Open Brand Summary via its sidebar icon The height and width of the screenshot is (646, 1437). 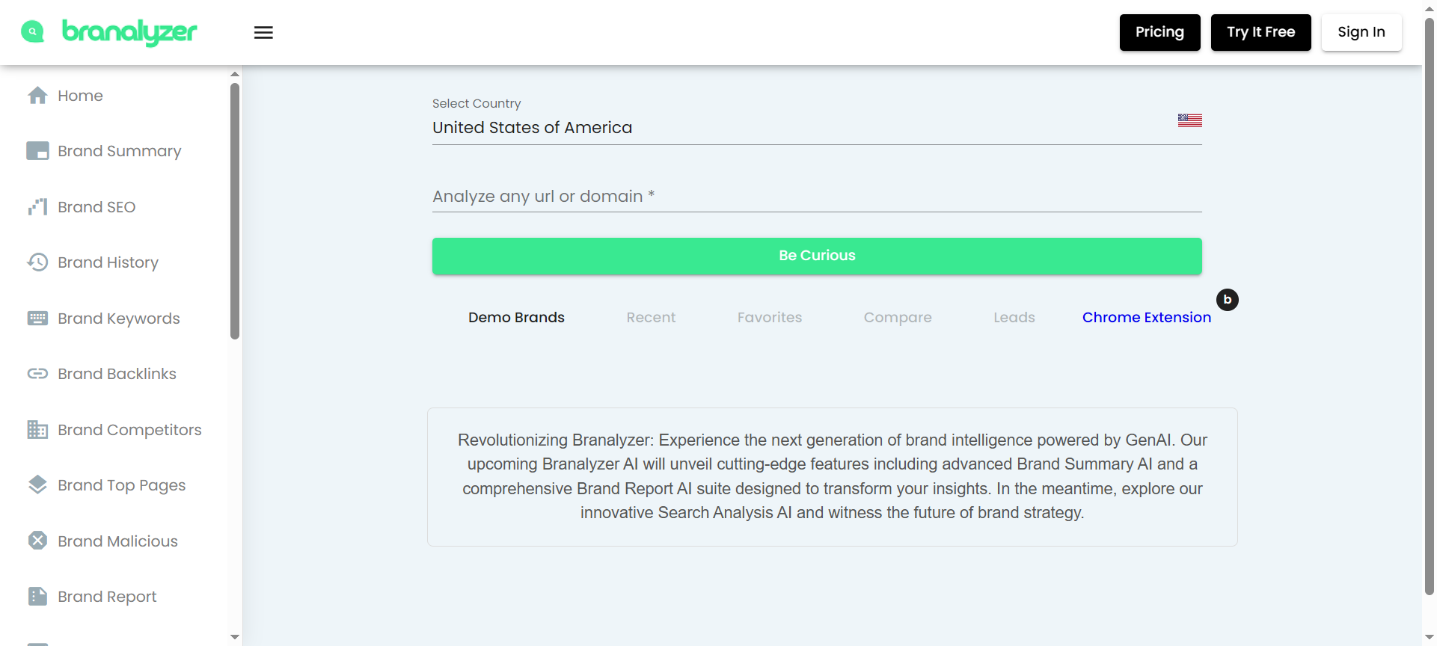coord(37,151)
